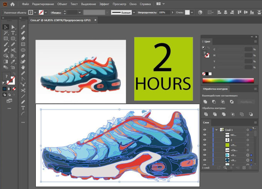Select the Artboard tool
262x189 pixels.
pyautogui.click(x=13, y=67)
